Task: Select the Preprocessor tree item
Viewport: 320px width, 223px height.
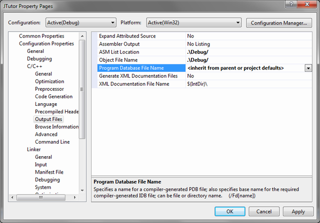Action: tap(49, 89)
